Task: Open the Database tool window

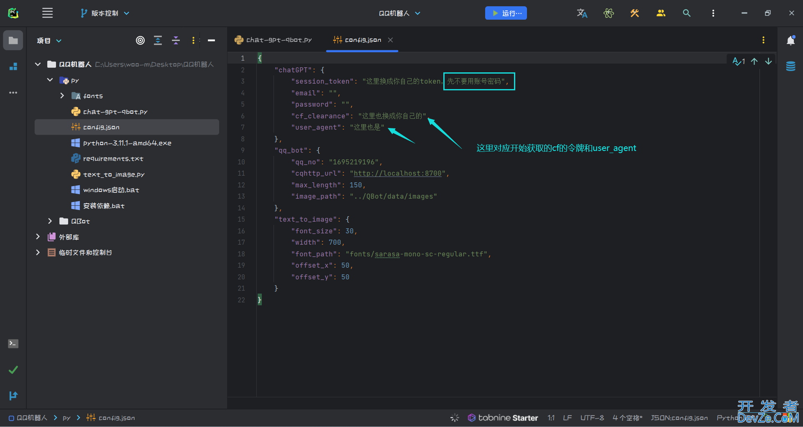Action: [x=790, y=66]
